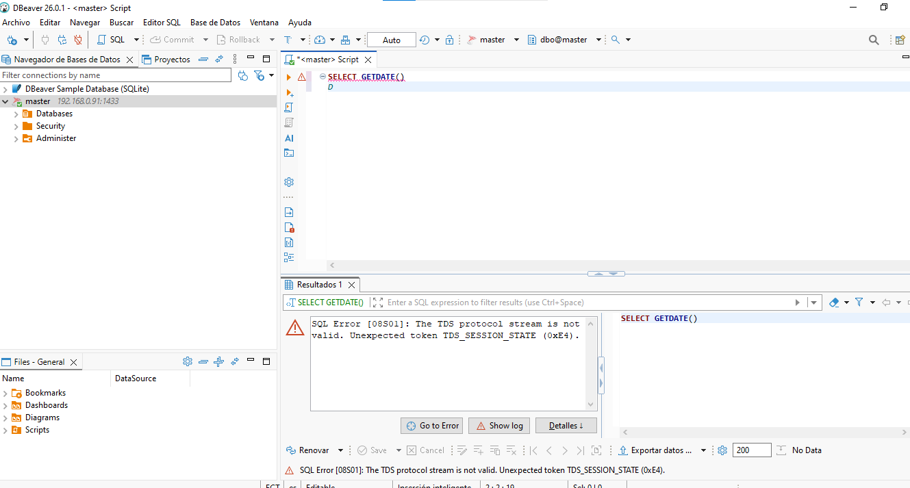Collapse the SELECT GETDATE() code fold marker
The image size is (910, 488).
tap(323, 77)
